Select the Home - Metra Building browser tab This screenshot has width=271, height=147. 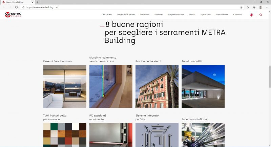click(17, 2)
